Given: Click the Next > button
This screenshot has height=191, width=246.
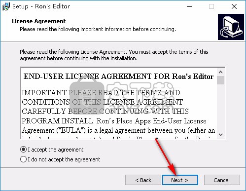Looking at the screenshot, I should click(x=180, y=180).
